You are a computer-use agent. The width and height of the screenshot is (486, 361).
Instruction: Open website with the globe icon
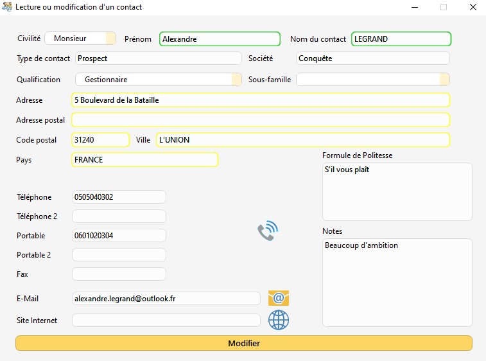click(x=279, y=319)
